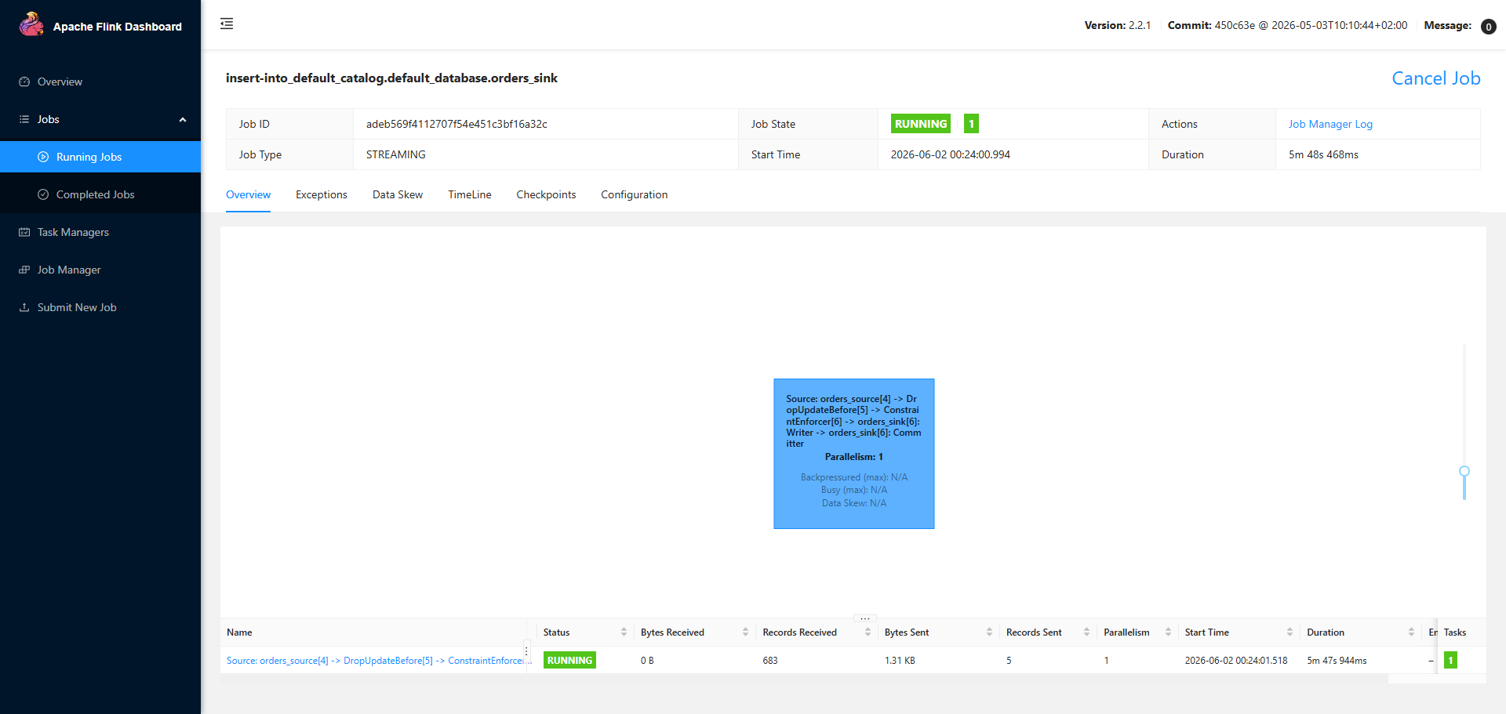1506x714 pixels.
Task: Open Completed Jobs in the sidebar
Action: pyautogui.click(x=100, y=194)
